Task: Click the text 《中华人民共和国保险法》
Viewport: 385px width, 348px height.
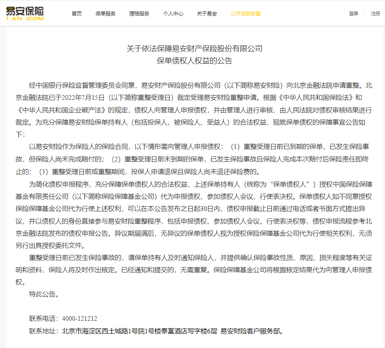Action: (x=316, y=98)
